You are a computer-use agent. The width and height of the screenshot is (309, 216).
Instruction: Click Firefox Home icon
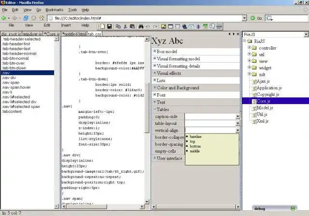point(42,18)
